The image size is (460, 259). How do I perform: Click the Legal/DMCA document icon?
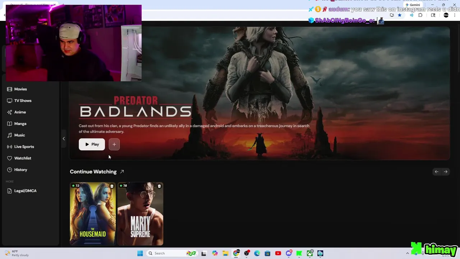(10, 191)
